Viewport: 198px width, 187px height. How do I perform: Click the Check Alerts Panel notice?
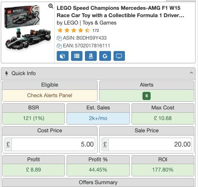[50, 96]
